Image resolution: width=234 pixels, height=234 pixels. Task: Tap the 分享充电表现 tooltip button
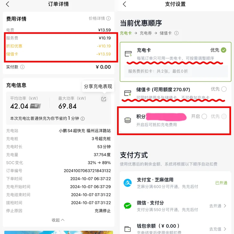[x=98, y=86]
